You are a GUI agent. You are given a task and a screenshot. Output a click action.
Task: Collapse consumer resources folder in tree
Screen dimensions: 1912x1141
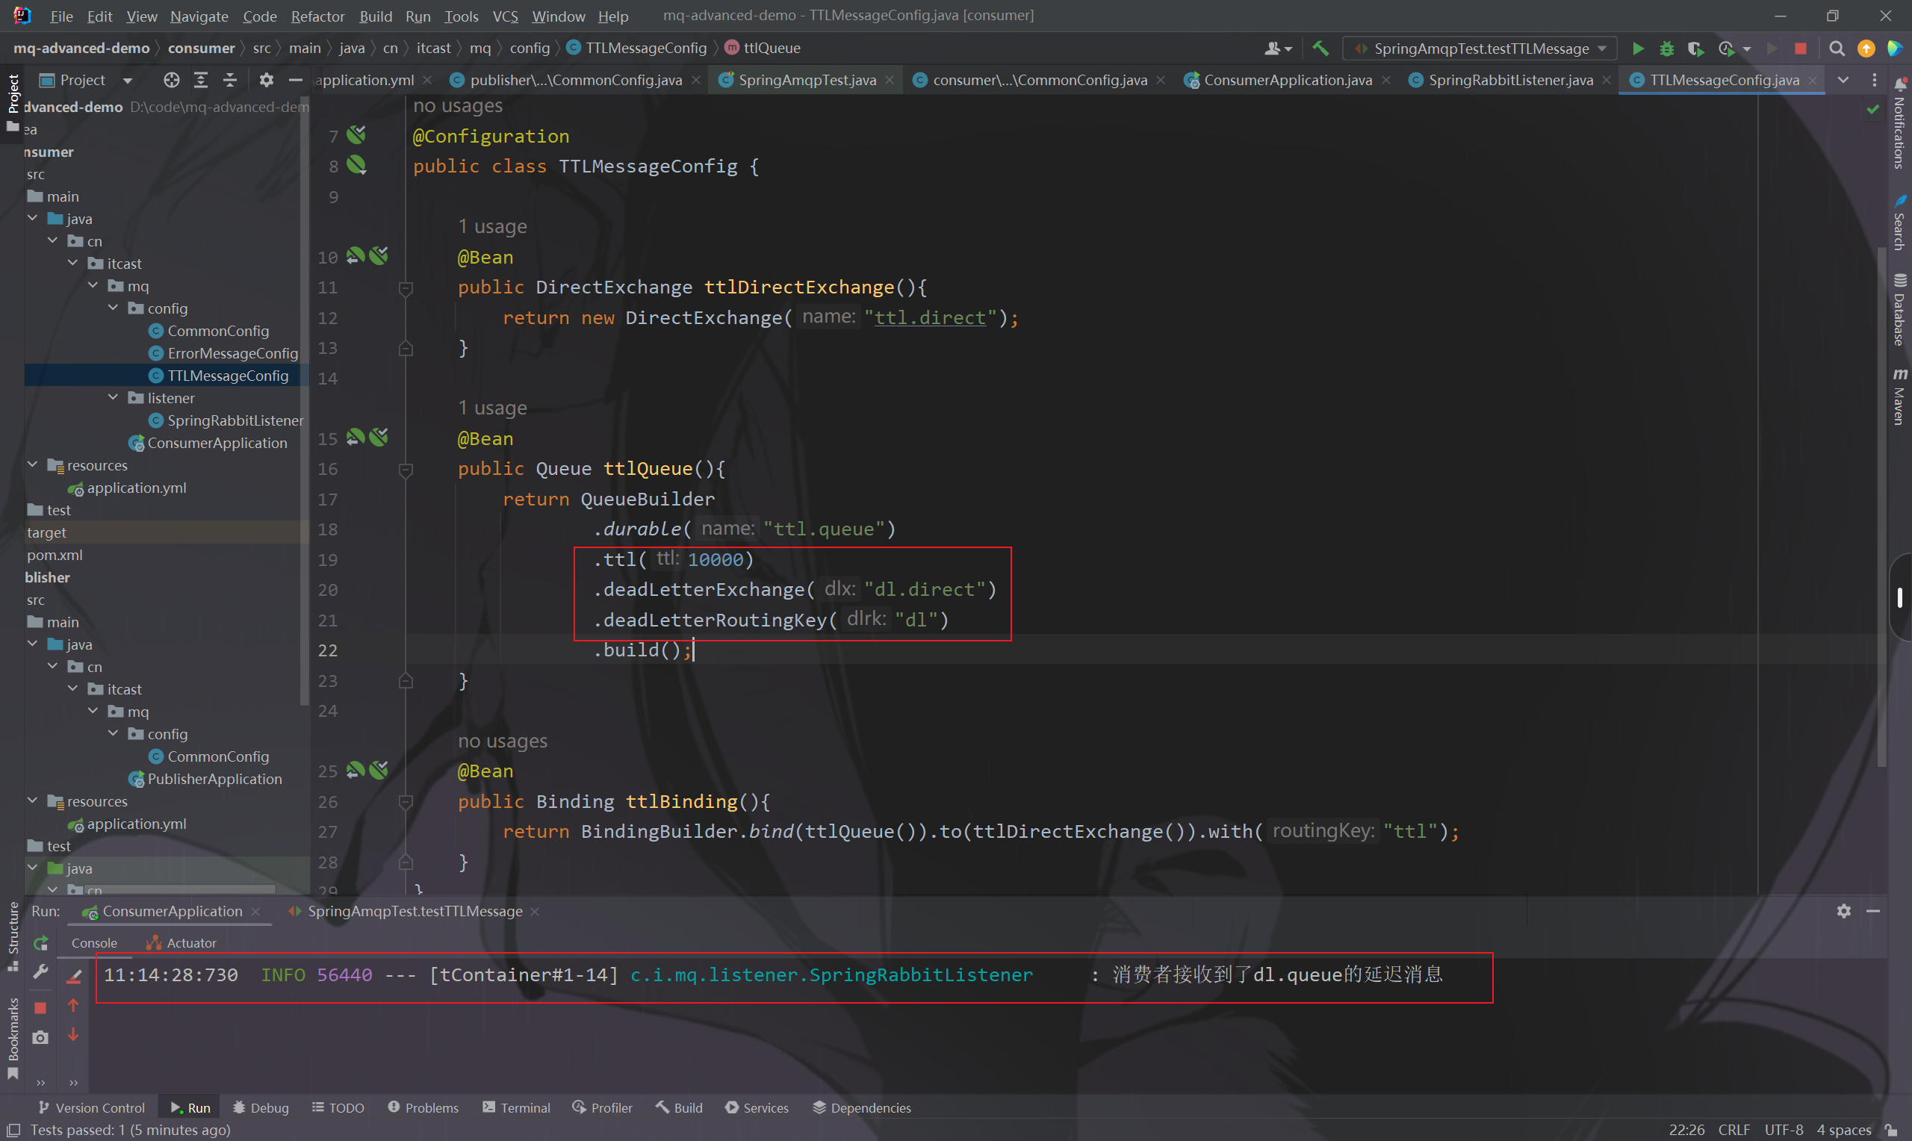click(32, 464)
